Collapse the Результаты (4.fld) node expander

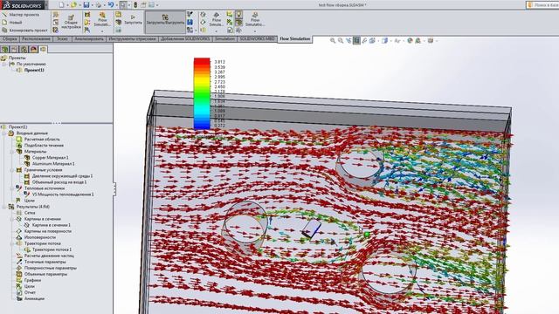pos(4,207)
